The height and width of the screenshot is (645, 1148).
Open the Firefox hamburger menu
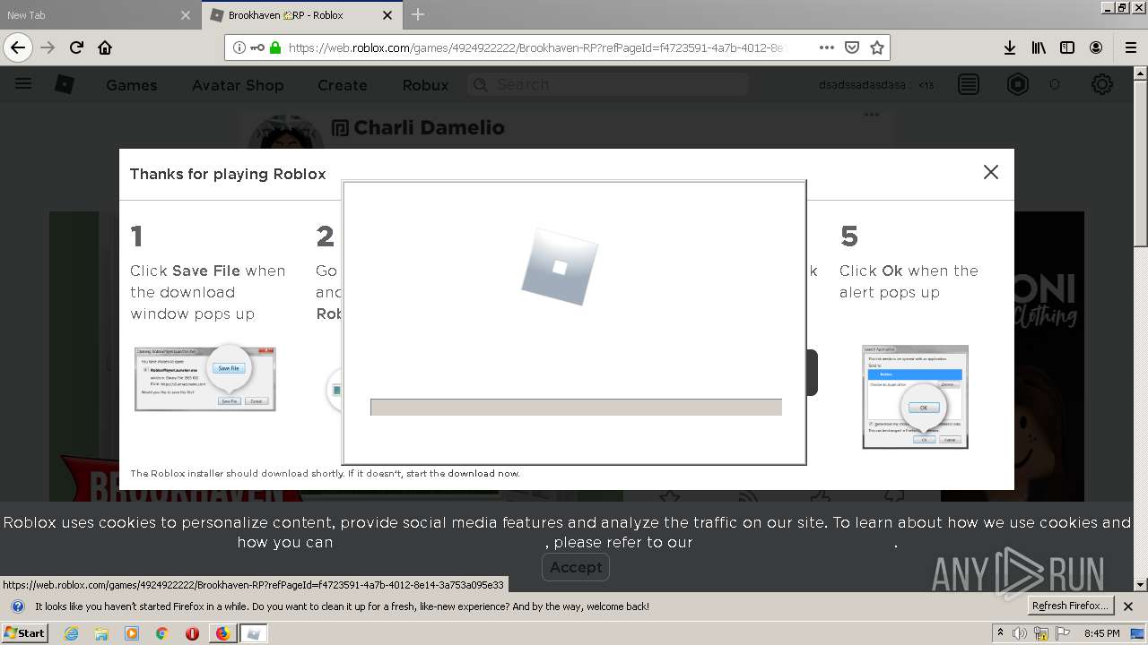coord(1131,47)
